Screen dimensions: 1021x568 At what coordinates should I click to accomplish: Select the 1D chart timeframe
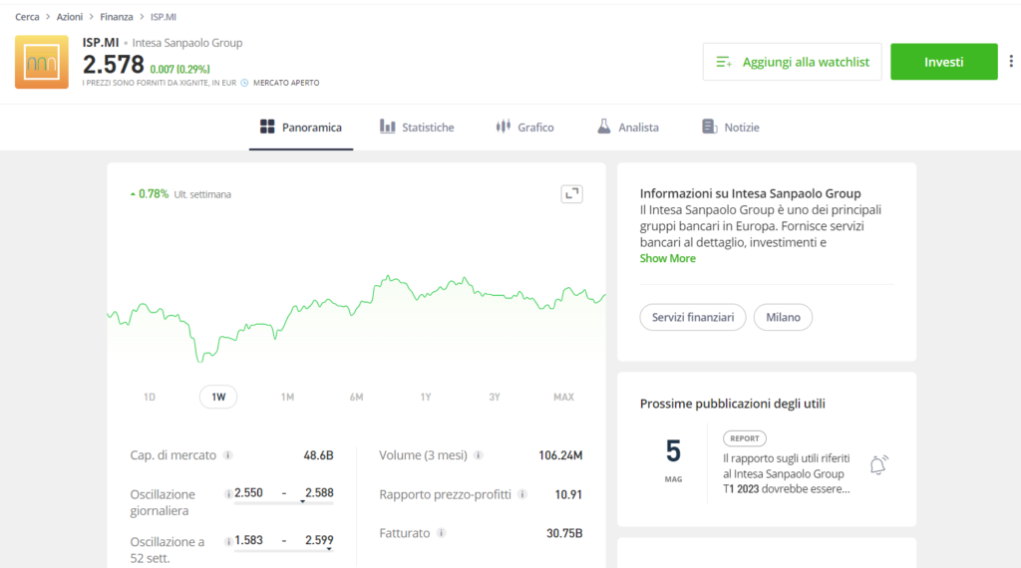(150, 397)
